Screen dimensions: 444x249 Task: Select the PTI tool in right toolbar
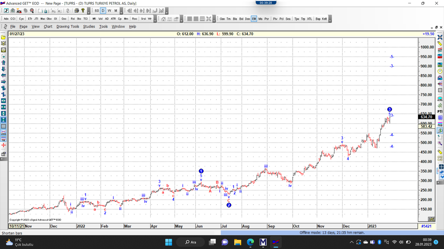click(x=440, y=111)
